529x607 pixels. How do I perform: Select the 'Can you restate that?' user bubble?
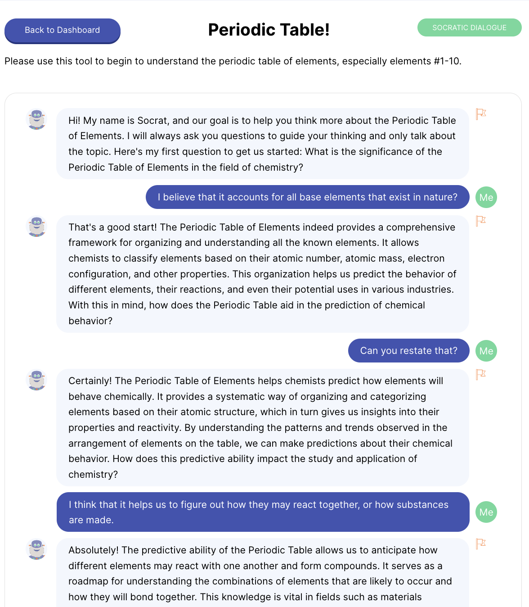pos(408,350)
